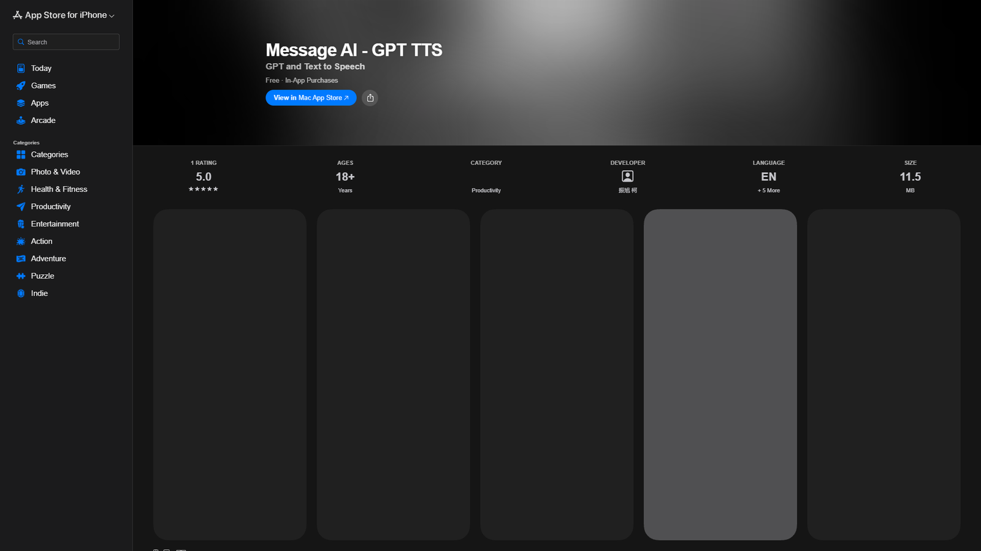The image size is (981, 551).
Task: Click 'GPT and Text to Speech' subtitle
Action: point(315,67)
